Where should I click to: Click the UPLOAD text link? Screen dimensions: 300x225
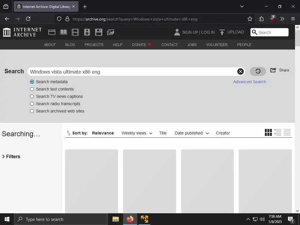tap(236, 32)
